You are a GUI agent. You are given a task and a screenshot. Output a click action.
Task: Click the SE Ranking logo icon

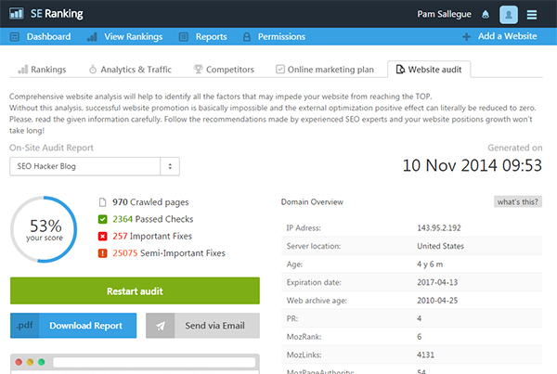coord(18,14)
